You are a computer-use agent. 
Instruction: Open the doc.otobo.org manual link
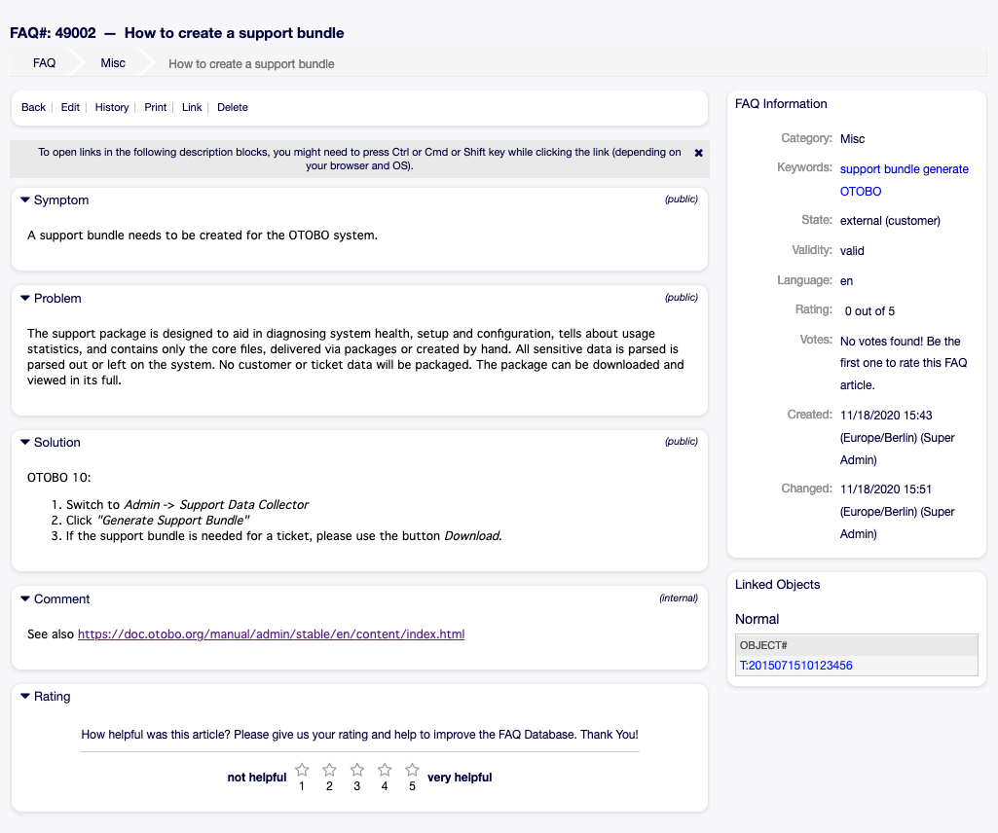tap(271, 634)
